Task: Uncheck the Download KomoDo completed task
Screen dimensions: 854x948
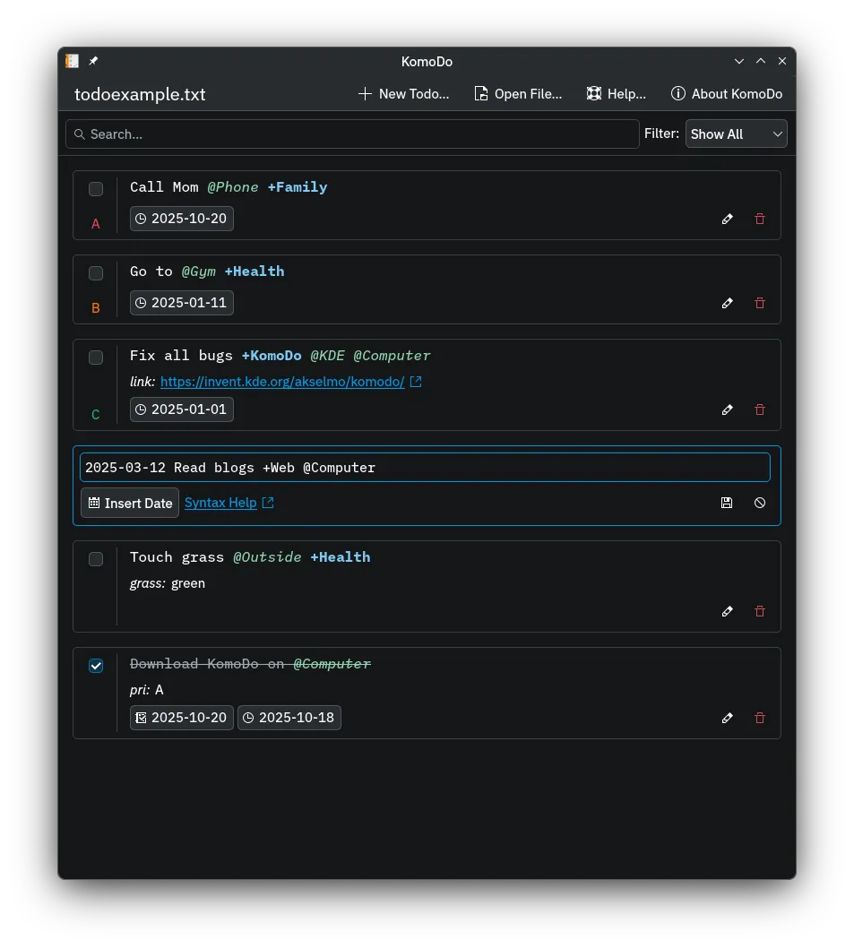Action: click(96, 666)
